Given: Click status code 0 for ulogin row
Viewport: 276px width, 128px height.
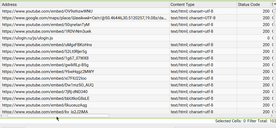Looking at the screenshot, I should [268, 38].
